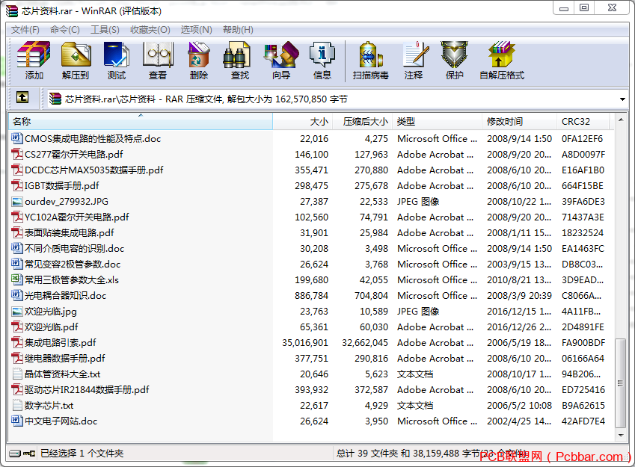Click the Extract To (解压到) icon
This screenshot has height=467, width=635.
coord(76,55)
